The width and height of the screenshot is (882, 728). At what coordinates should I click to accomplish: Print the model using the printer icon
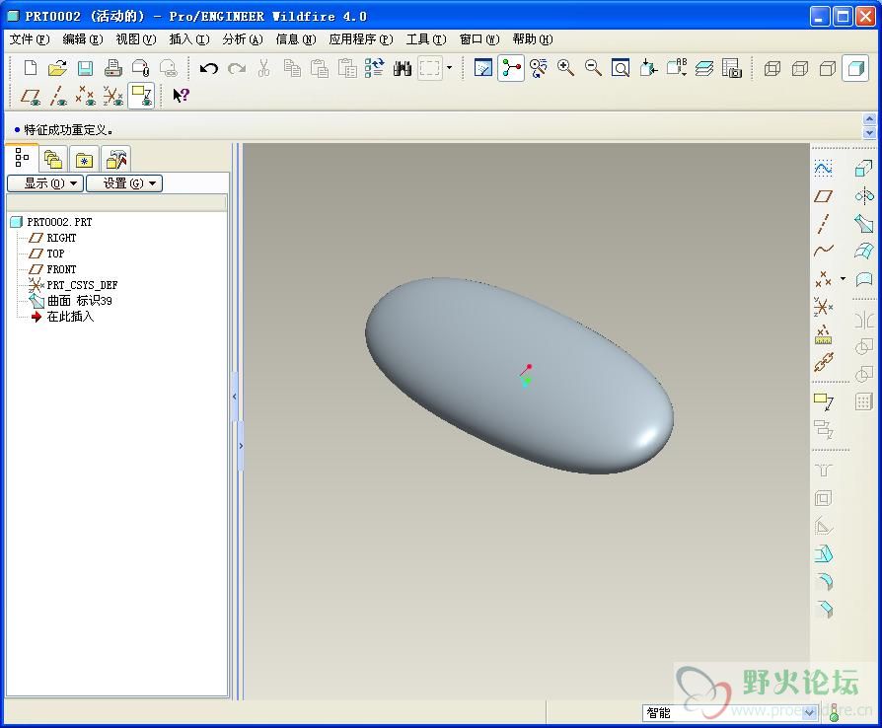tap(113, 68)
